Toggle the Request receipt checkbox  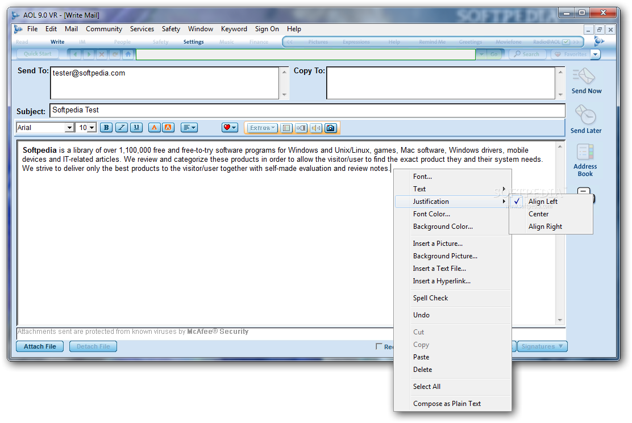(x=379, y=346)
